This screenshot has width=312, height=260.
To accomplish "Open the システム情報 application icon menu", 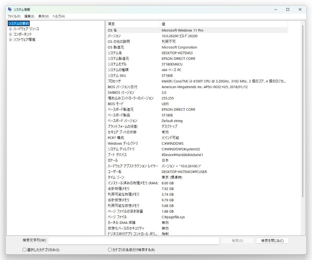I will (10, 9).
